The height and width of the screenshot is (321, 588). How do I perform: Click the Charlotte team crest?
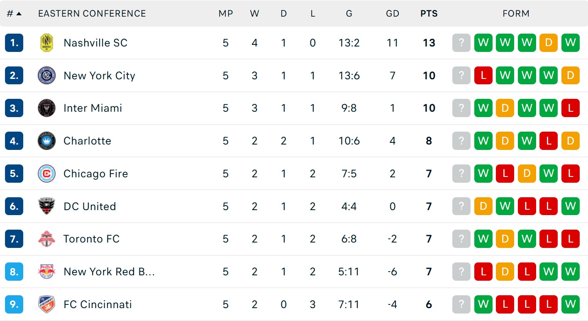pyautogui.click(x=46, y=141)
